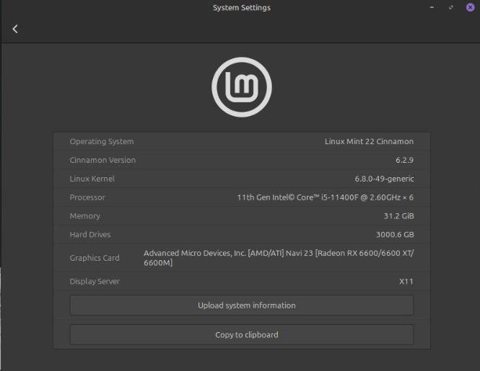This screenshot has width=480, height=371.
Task: Select the X11 display server value
Action: pos(406,282)
